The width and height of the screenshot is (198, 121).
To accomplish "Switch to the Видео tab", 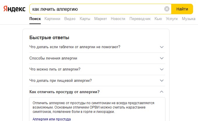I will [70, 19].
